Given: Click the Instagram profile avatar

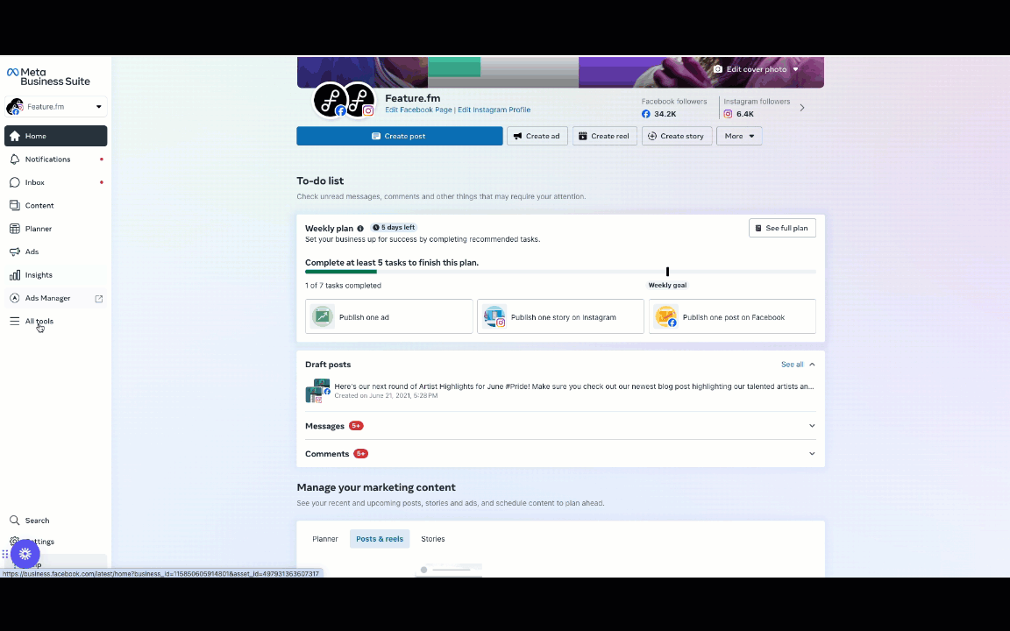Looking at the screenshot, I should (x=359, y=101).
